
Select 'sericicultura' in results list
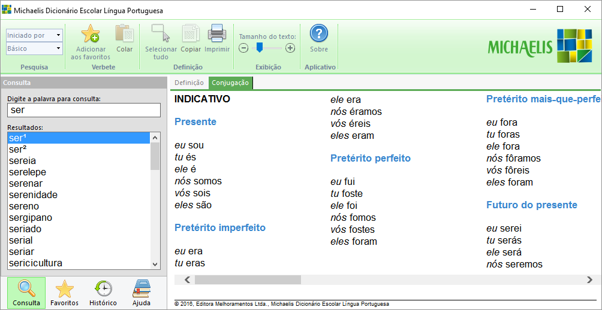(x=79, y=263)
